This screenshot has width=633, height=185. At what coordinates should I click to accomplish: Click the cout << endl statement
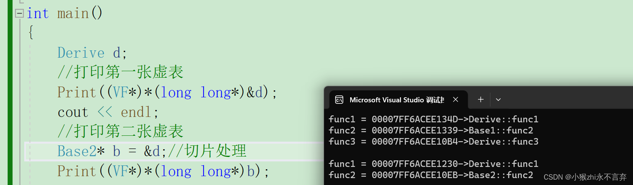click(x=108, y=112)
